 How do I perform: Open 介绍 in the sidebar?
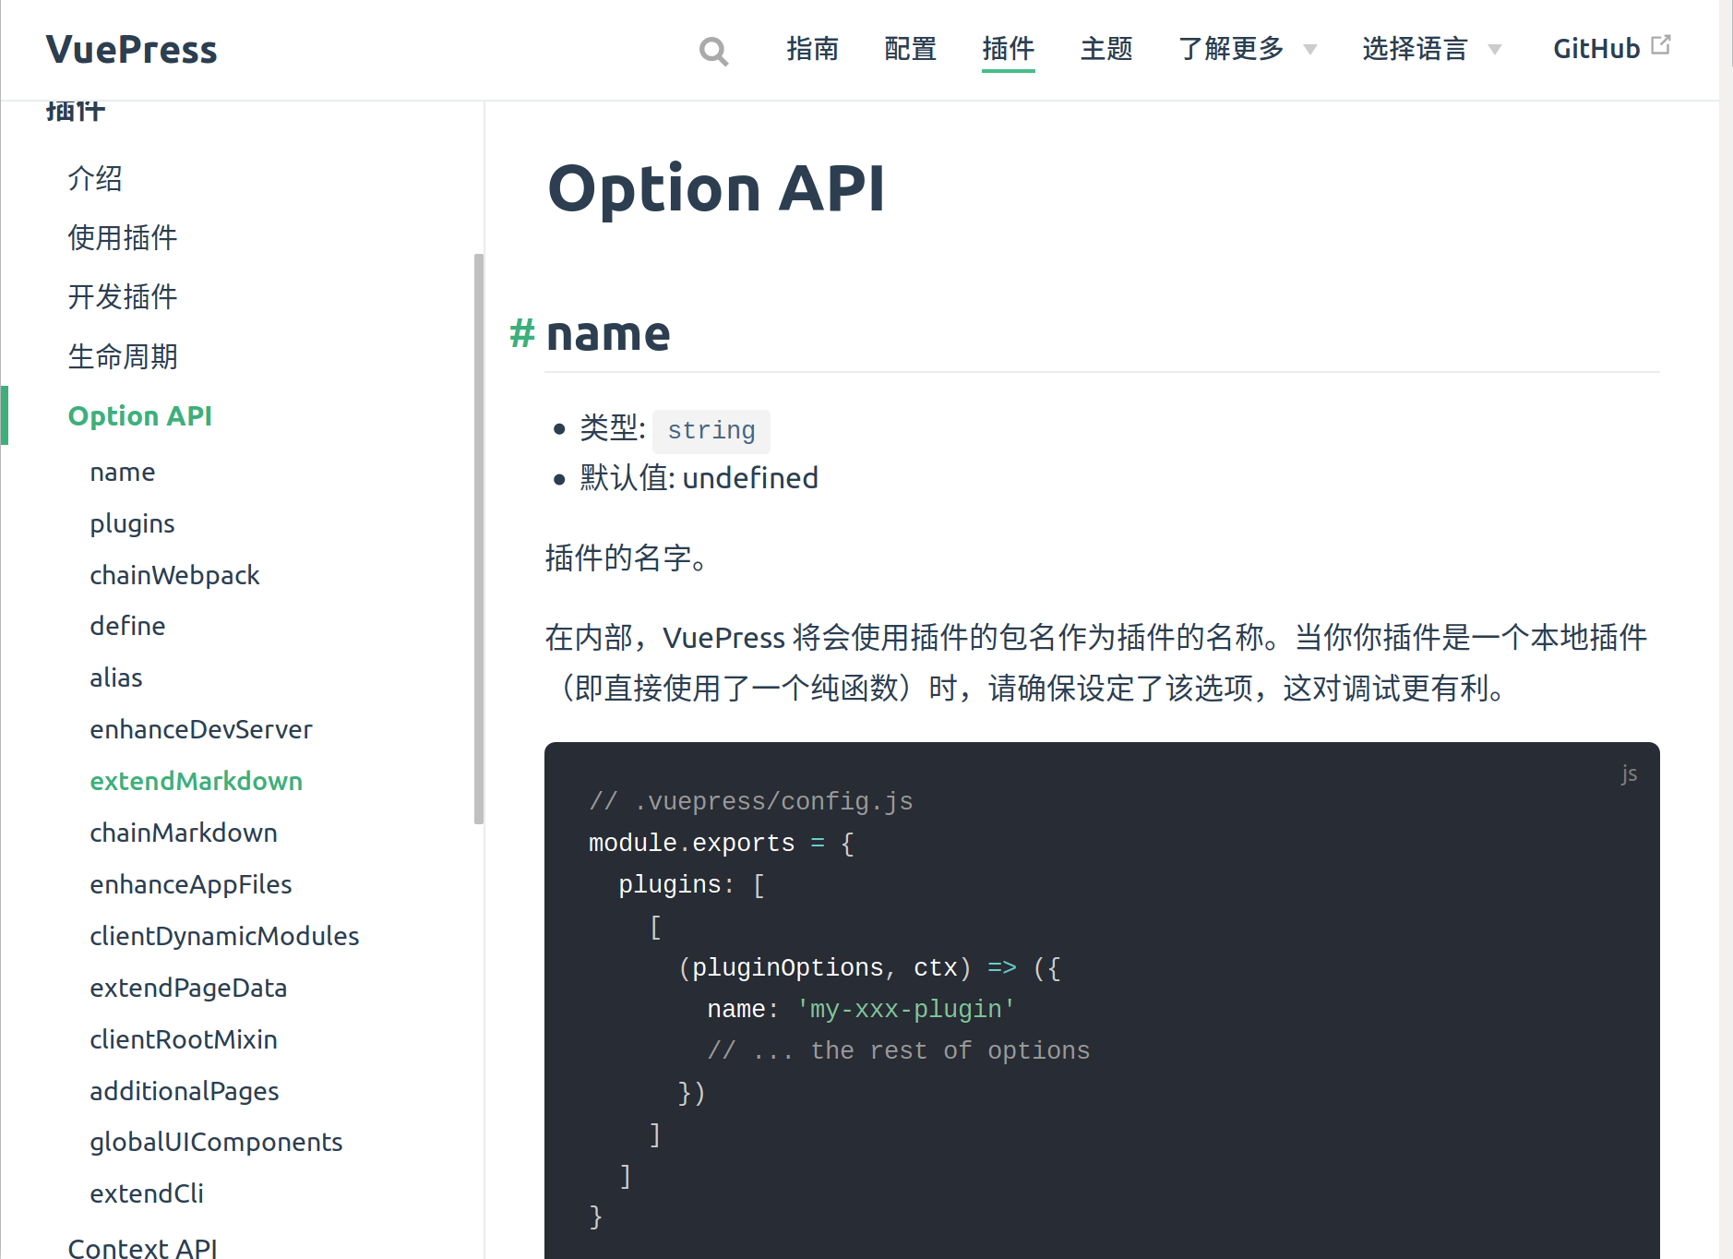pyautogui.click(x=95, y=178)
